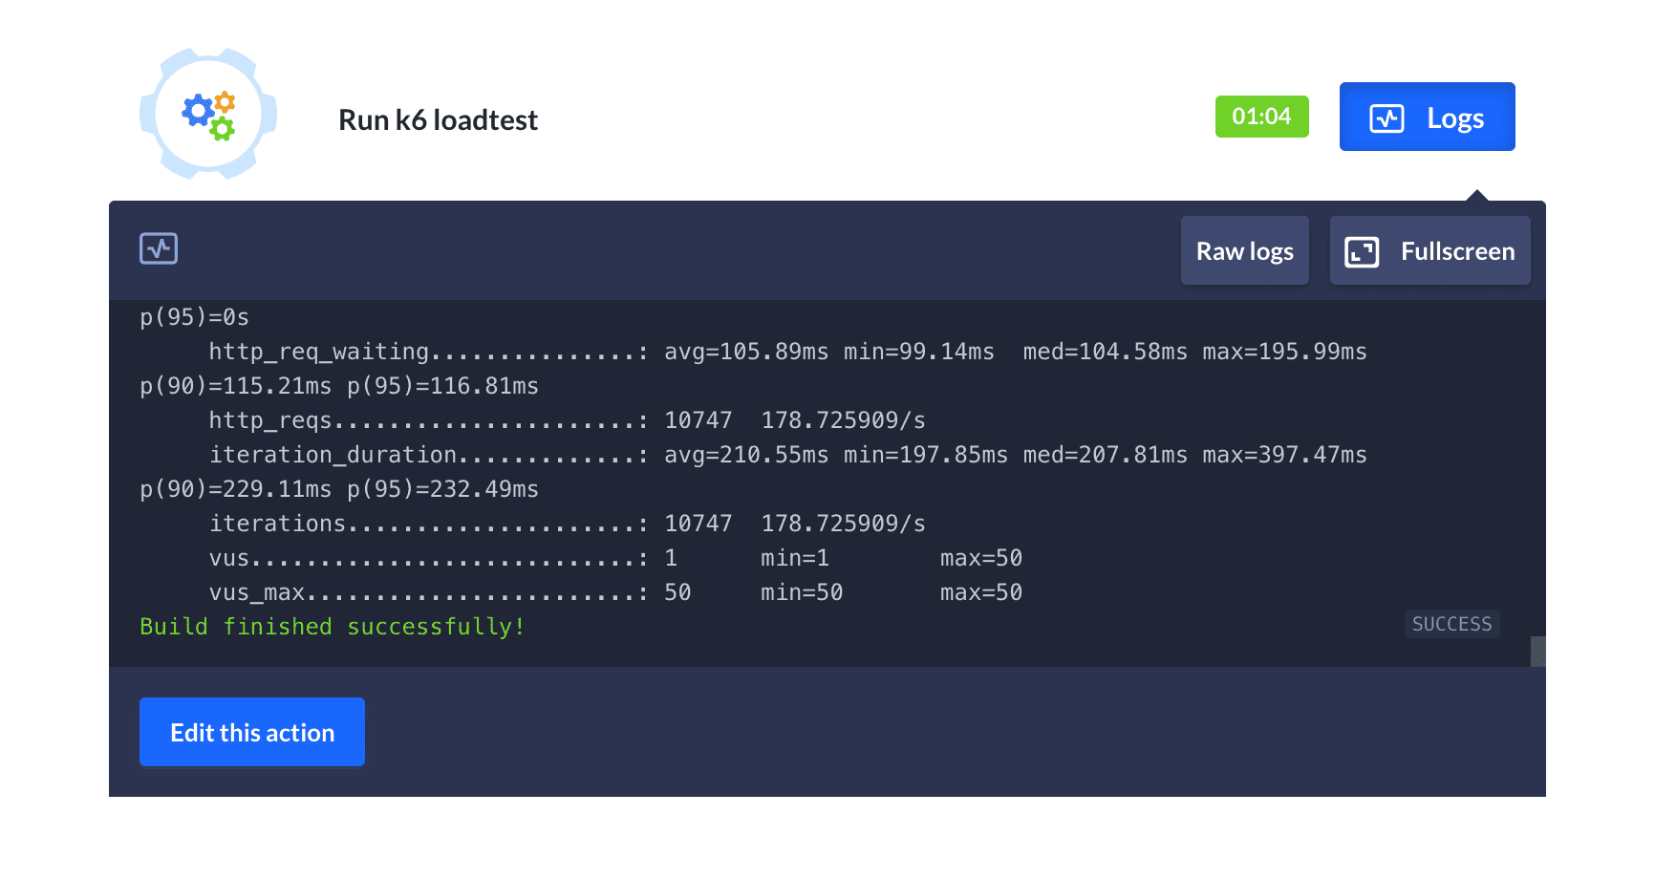The height and width of the screenshot is (879, 1655).
Task: Click the Edit this action button
Action: tap(252, 732)
